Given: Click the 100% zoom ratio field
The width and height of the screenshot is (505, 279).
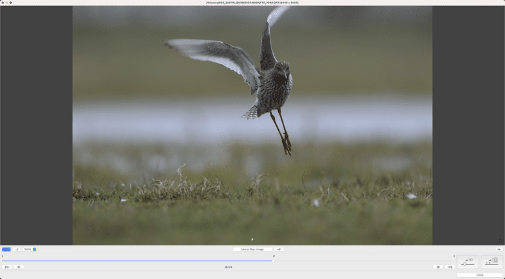Looking at the screenshot, I should 27,249.
